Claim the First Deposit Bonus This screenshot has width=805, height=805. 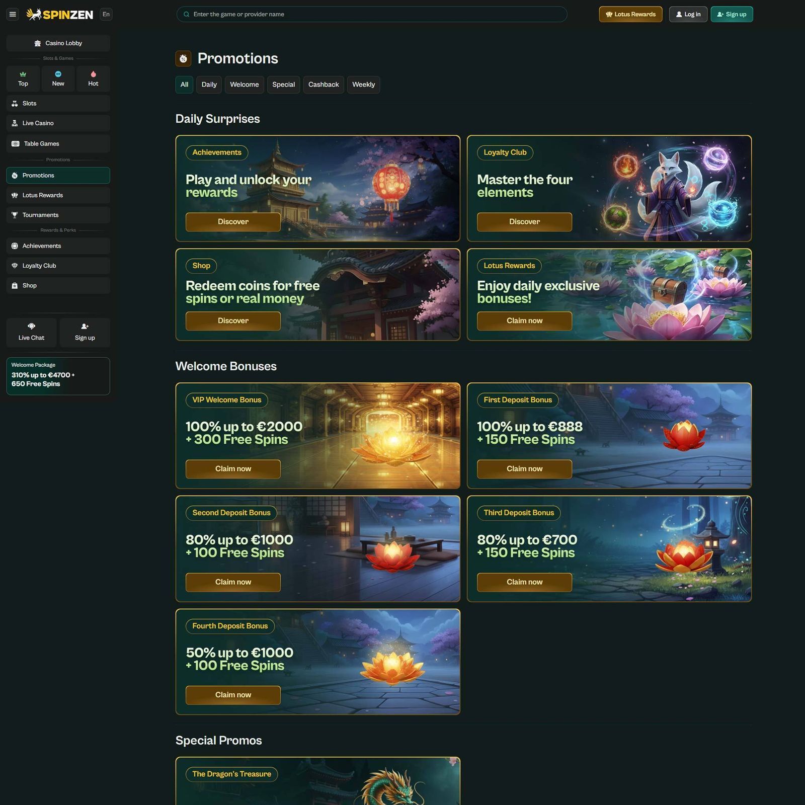click(524, 469)
